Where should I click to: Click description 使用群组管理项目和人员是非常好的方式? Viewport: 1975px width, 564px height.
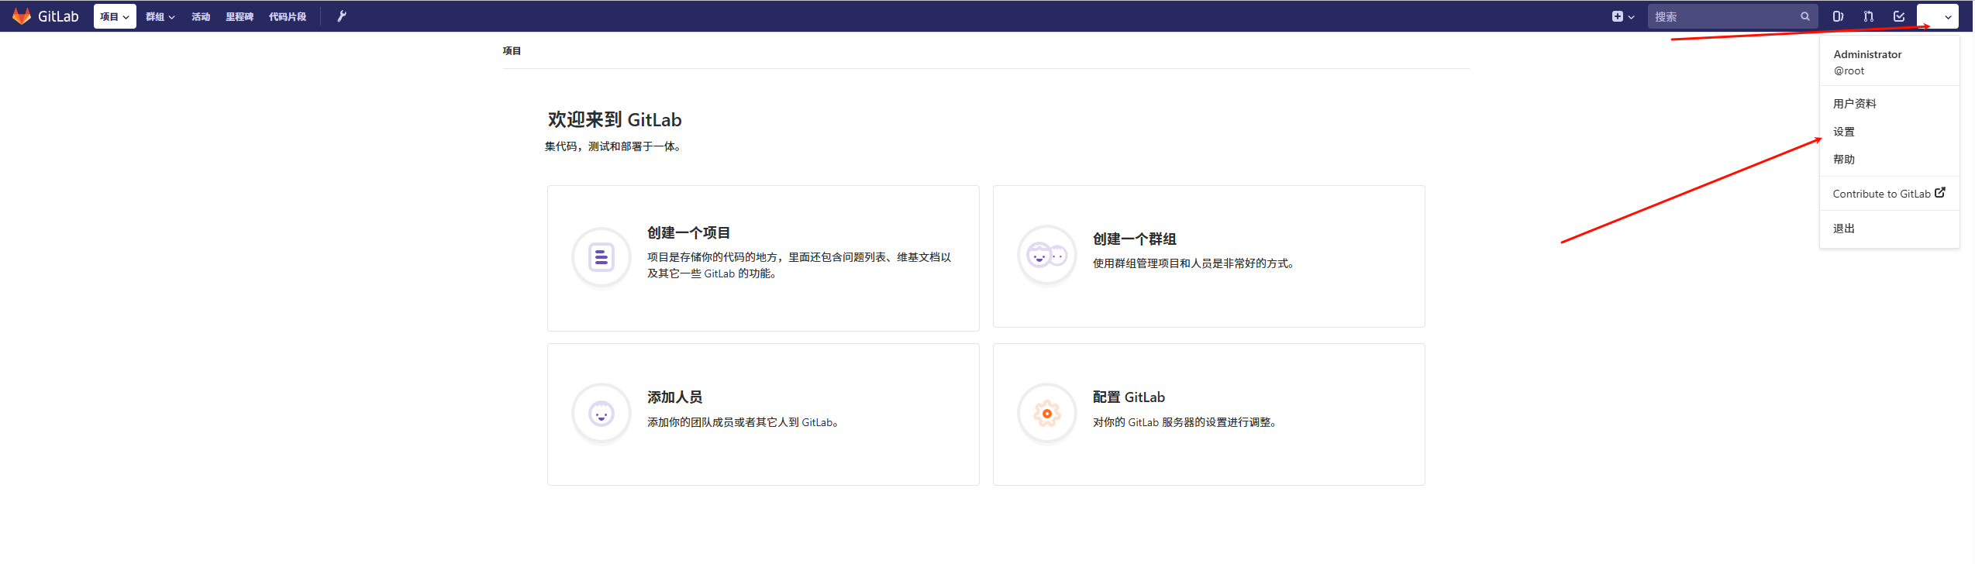click(1193, 263)
